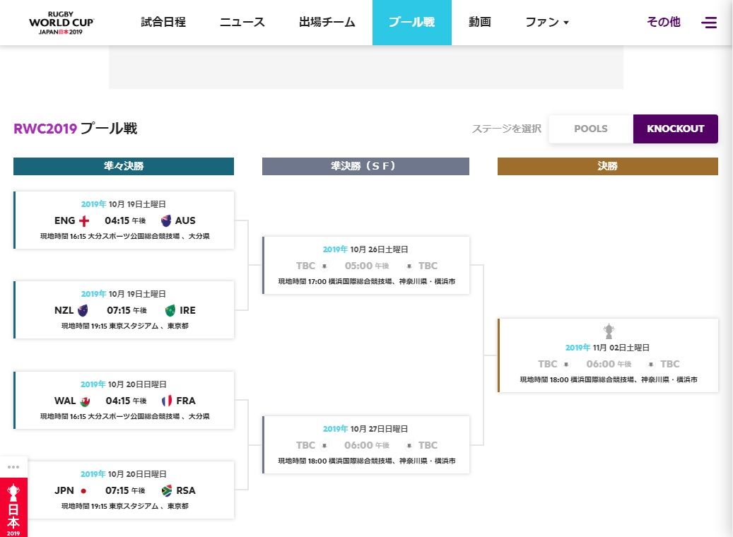Open the hamburger menu icon

click(708, 23)
